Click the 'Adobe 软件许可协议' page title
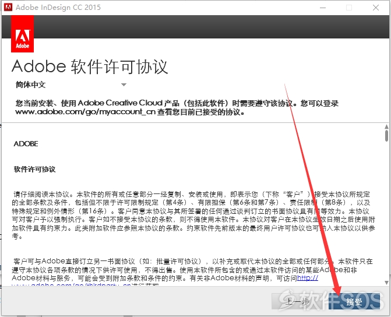The height and width of the screenshot is (317, 391). pyautogui.click(x=90, y=66)
